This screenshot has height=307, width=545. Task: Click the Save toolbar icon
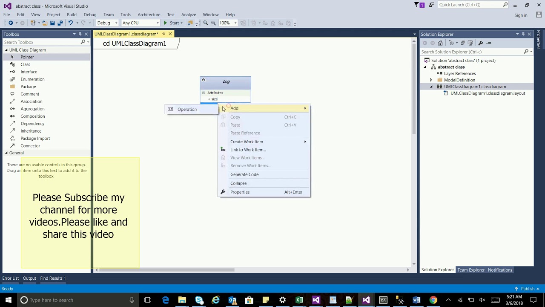(52, 23)
